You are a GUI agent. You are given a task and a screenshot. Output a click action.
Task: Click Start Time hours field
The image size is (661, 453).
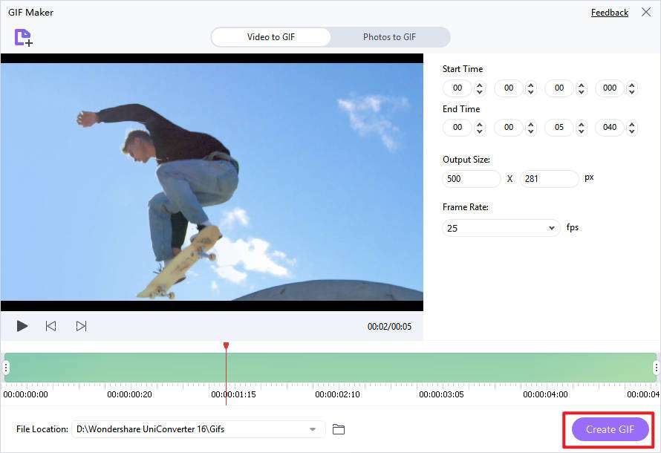(x=458, y=88)
